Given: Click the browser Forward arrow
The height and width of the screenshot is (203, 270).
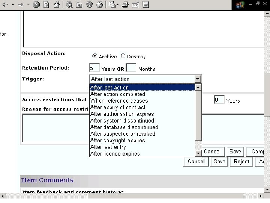Looking at the screenshot, I should pos(21,5).
